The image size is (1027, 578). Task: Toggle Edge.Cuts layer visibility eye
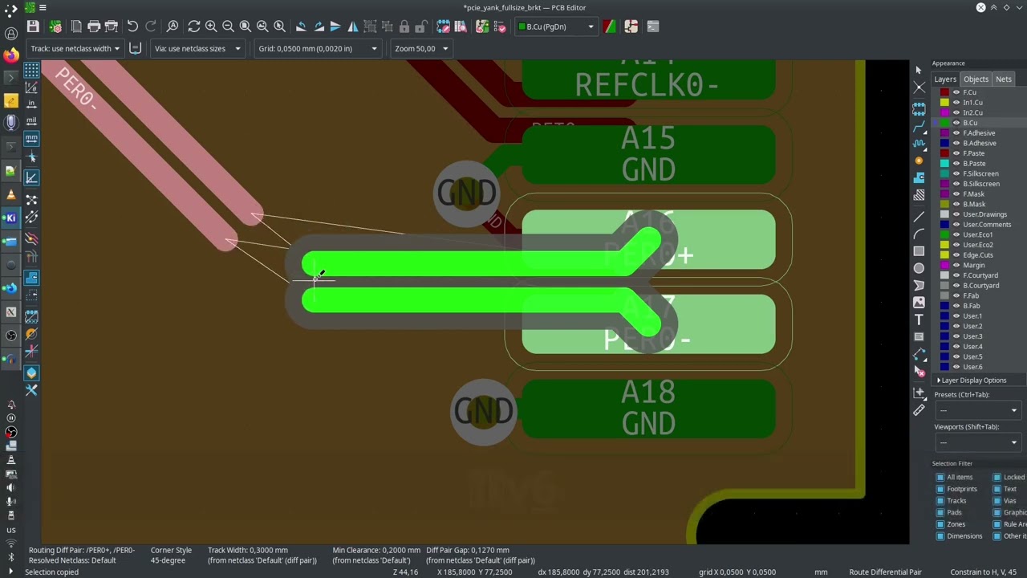956,255
